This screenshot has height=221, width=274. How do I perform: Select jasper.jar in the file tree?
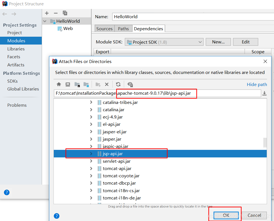tap(112, 139)
